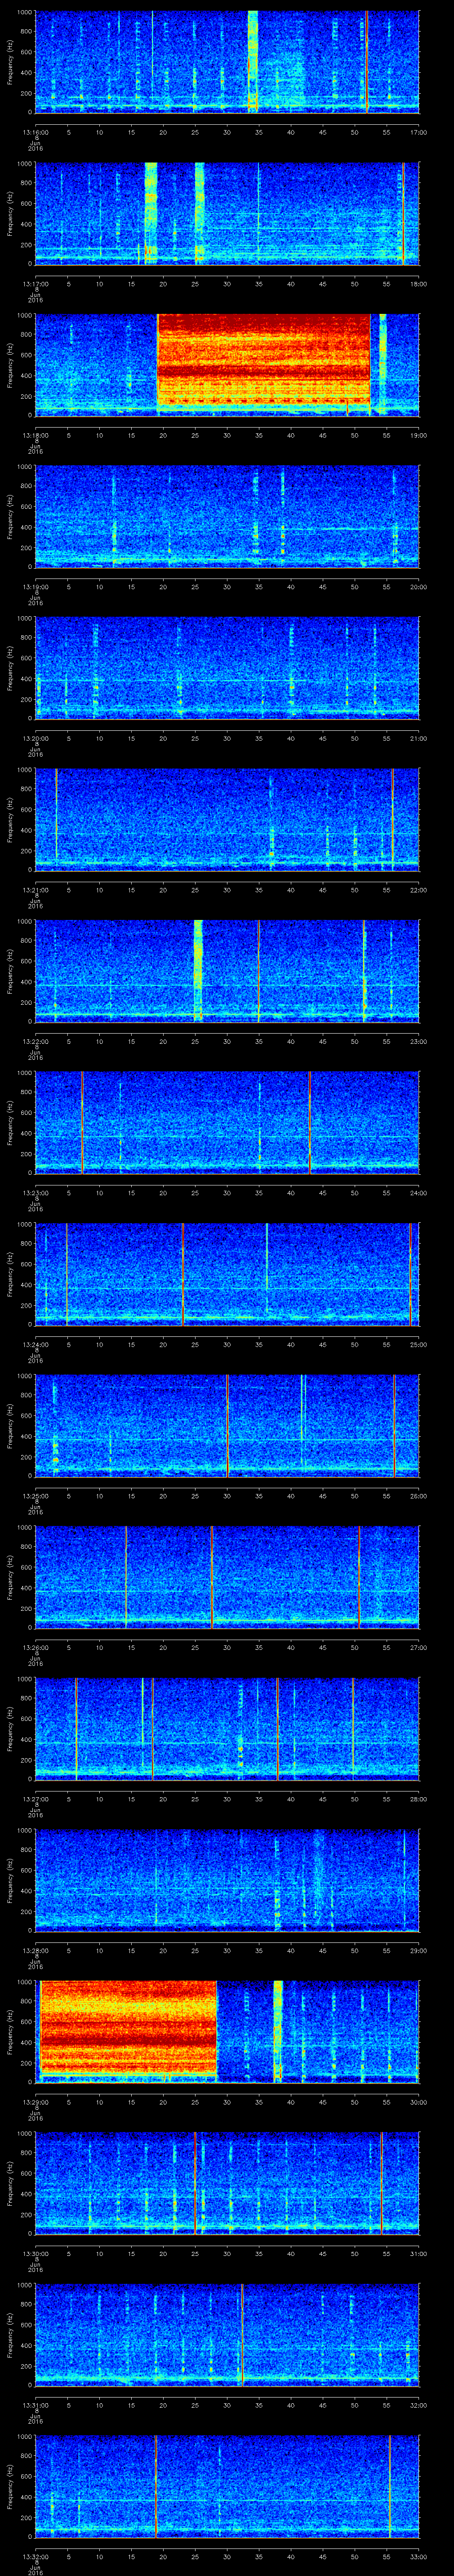The image size is (454, 2576).
Task: Click the red spike near 7 s in 13:23:00 spectrogram
Action: coord(82,1122)
